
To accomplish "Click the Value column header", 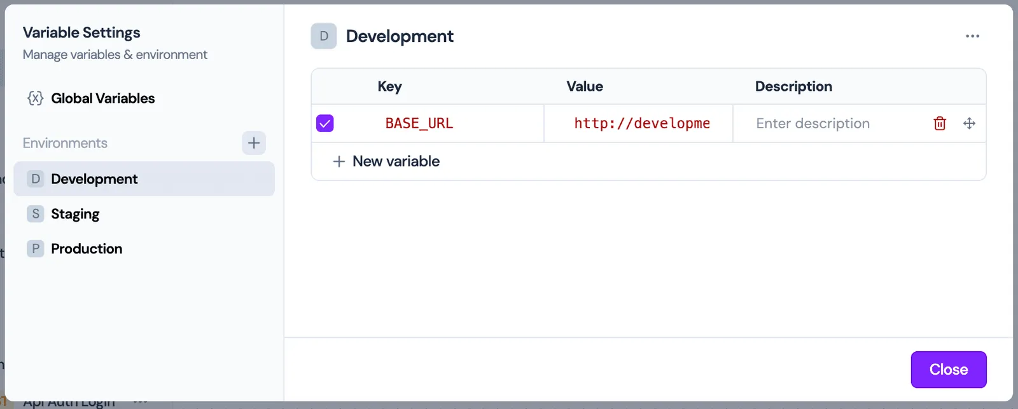I will pos(585,86).
